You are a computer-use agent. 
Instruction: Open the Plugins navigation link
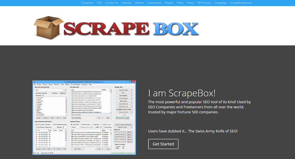point(169,3)
